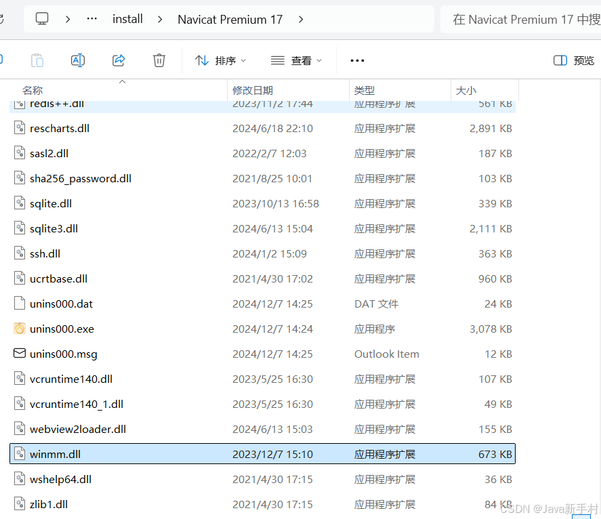Open the 查看 view dropdown

(x=296, y=60)
